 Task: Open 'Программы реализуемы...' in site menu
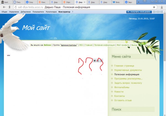click(x=128, y=79)
